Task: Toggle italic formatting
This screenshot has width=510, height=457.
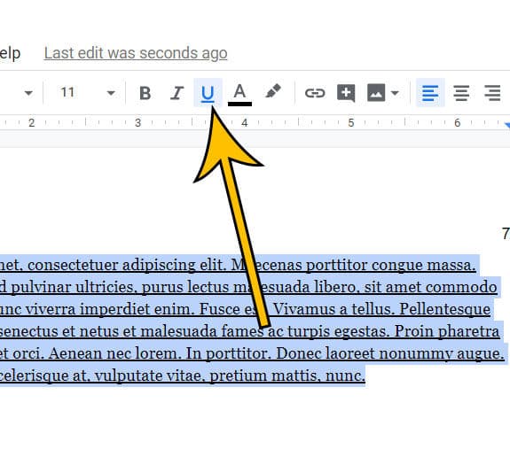Action: [177, 93]
